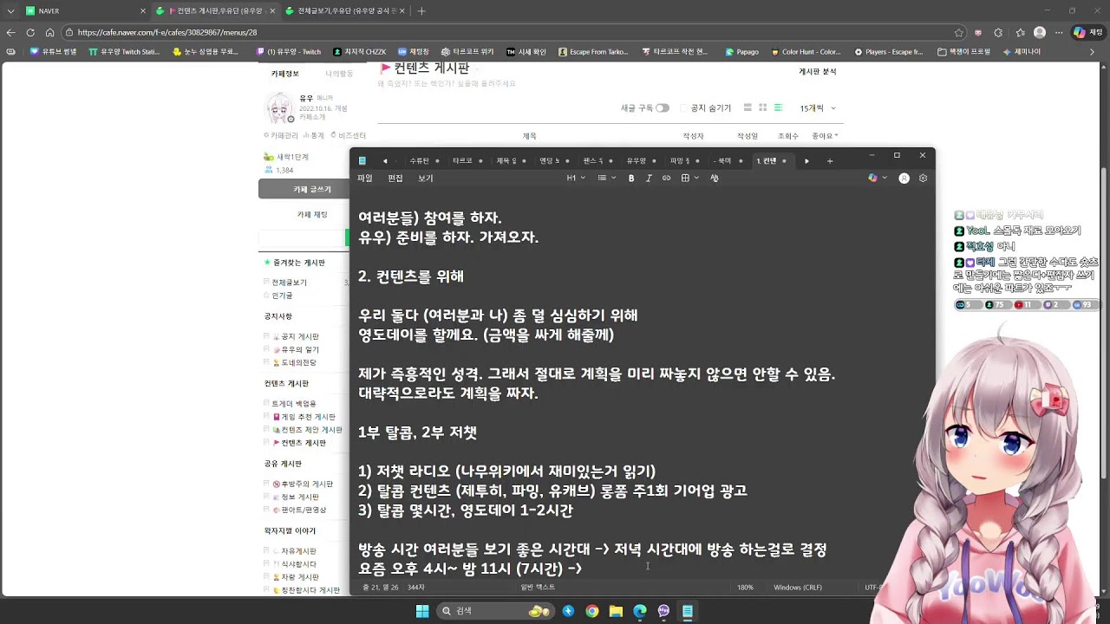Click the 일반 텍스트 status bar entry
The width and height of the screenshot is (1110, 624).
coord(538,587)
